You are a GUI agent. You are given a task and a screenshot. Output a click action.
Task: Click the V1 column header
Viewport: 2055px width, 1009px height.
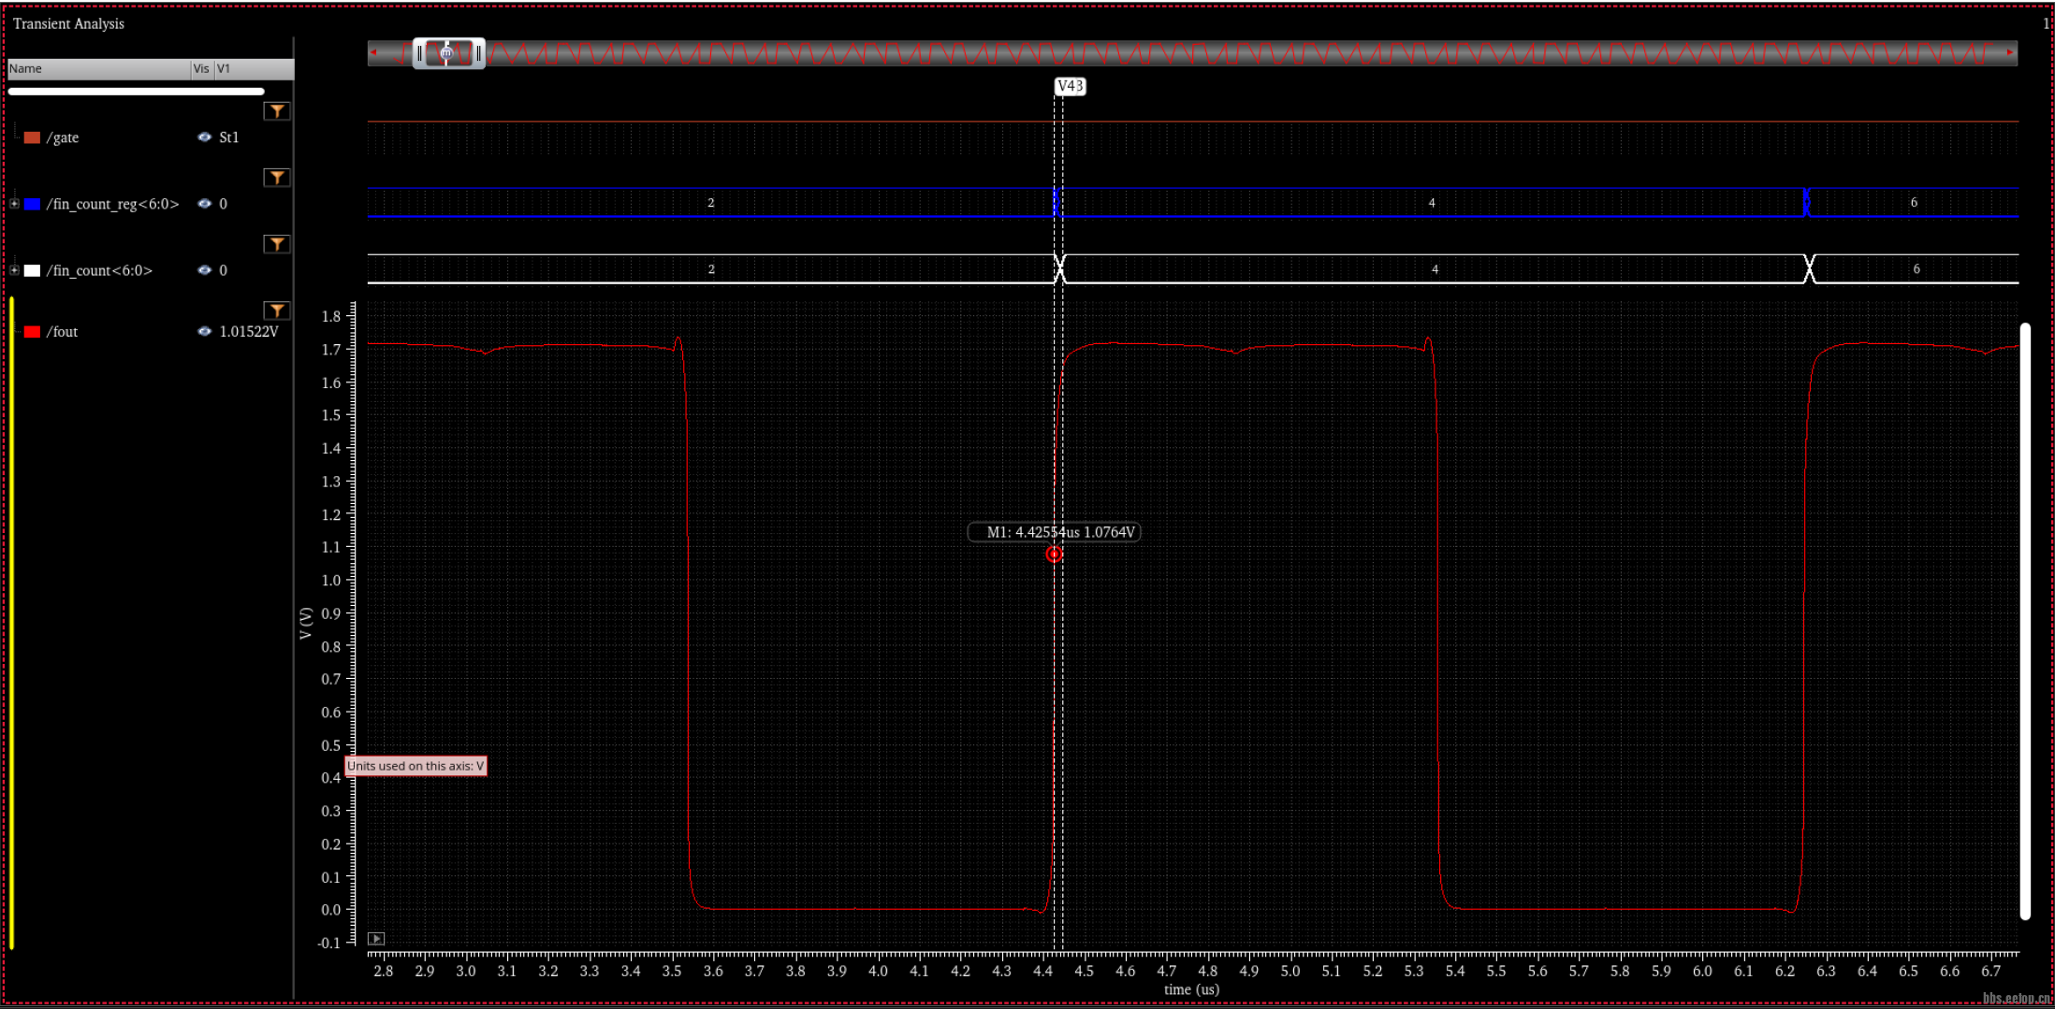pyautogui.click(x=254, y=68)
